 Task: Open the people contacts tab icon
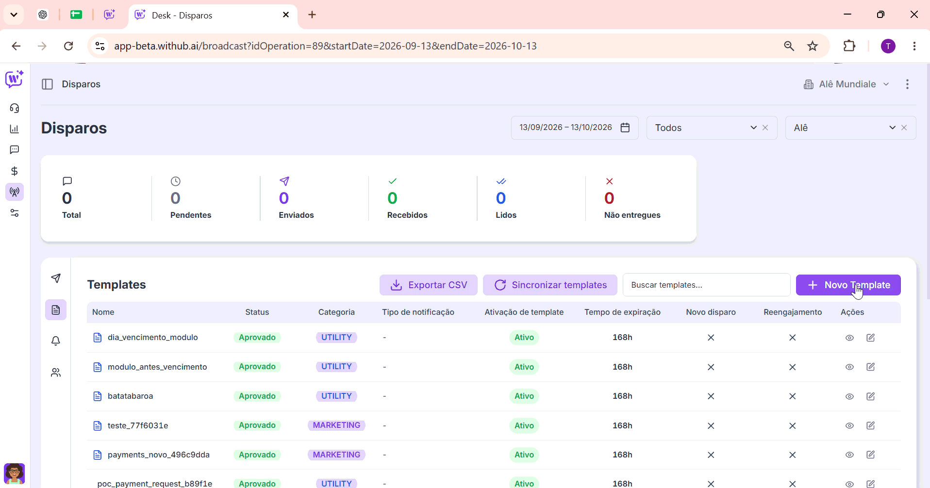pyautogui.click(x=56, y=373)
